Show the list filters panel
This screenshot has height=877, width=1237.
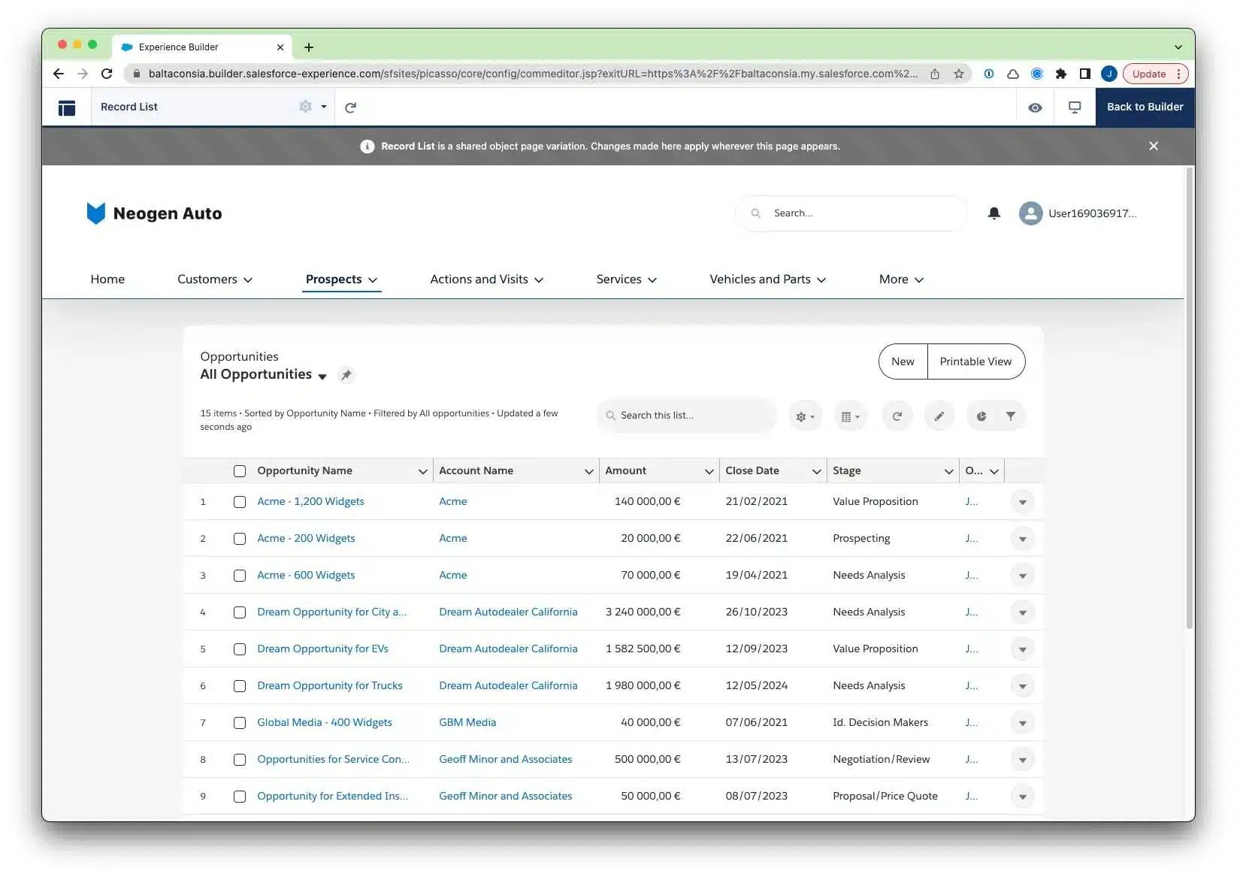point(1011,416)
